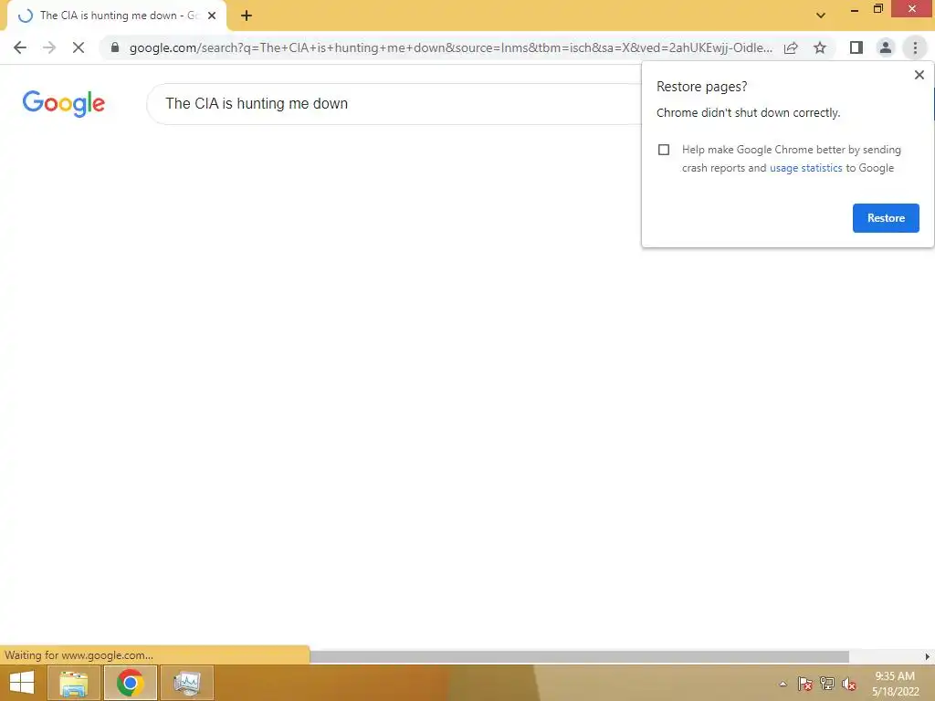Open the Action Center flag icon
Viewport: 935px width, 701px height.
click(805, 684)
